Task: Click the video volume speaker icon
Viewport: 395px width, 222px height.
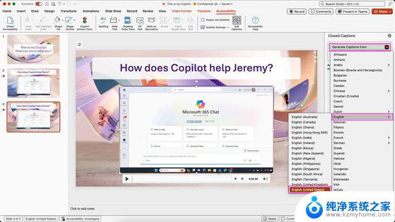Action: point(265,179)
